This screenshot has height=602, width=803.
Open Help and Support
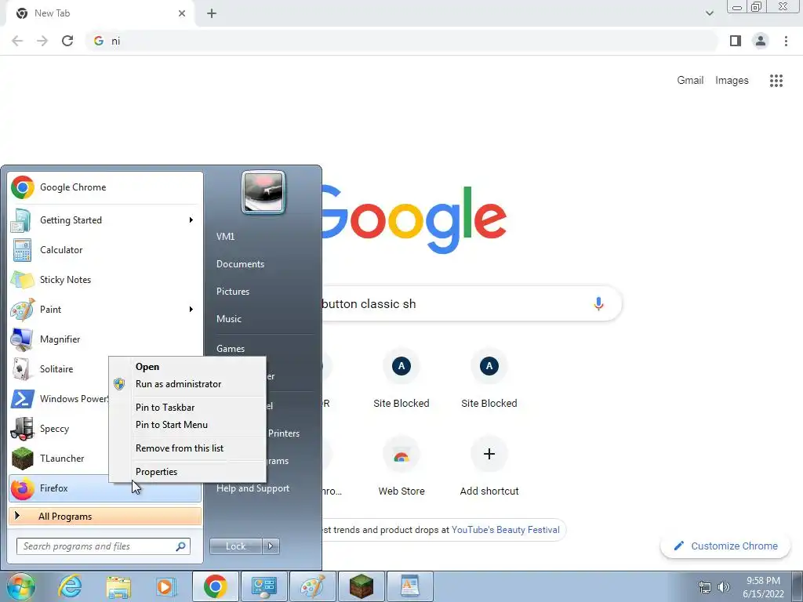coord(253,488)
